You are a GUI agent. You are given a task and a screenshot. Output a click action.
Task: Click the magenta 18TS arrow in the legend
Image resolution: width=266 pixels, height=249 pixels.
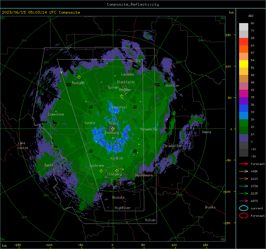click(244, 201)
